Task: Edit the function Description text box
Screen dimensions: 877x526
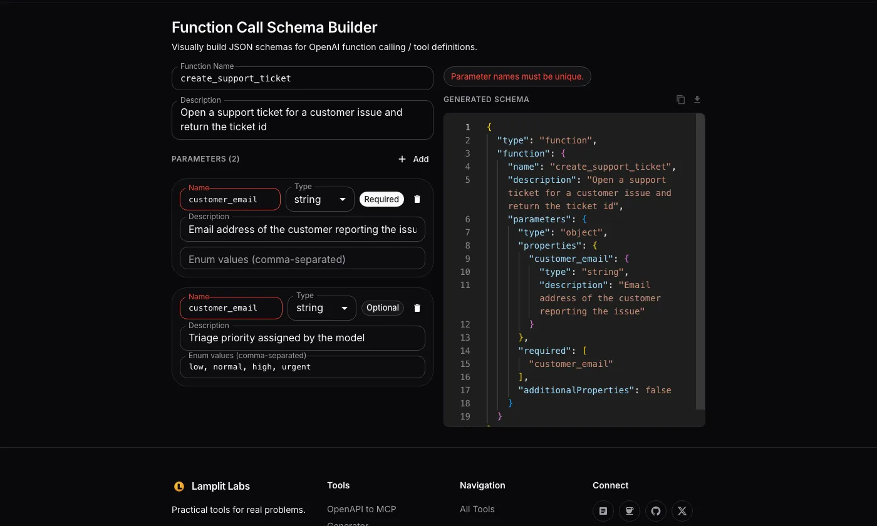Action: (303, 120)
